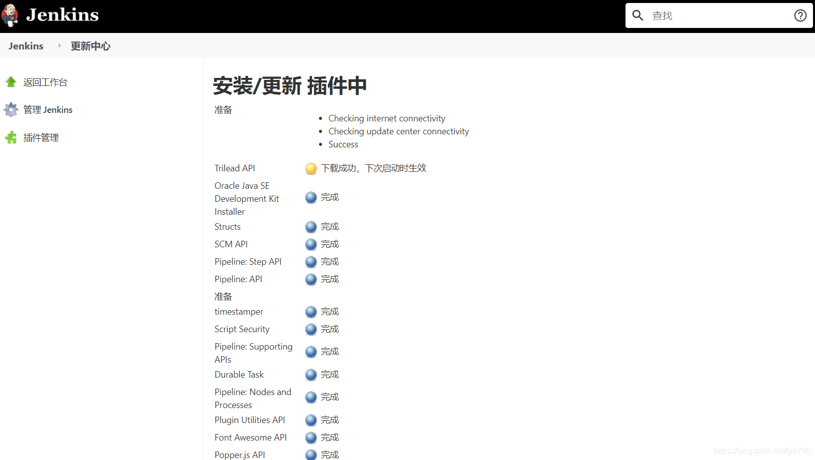Select the Checking update center connectivity line
The width and height of the screenshot is (815, 460).
[x=398, y=131]
